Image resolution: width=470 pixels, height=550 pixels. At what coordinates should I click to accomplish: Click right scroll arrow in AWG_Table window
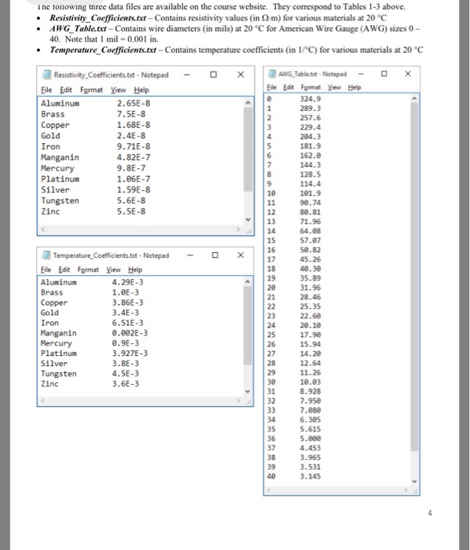(x=406, y=490)
